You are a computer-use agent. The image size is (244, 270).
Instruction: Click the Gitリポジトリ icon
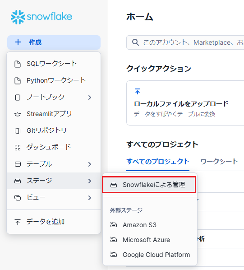pyautogui.click(x=18, y=131)
